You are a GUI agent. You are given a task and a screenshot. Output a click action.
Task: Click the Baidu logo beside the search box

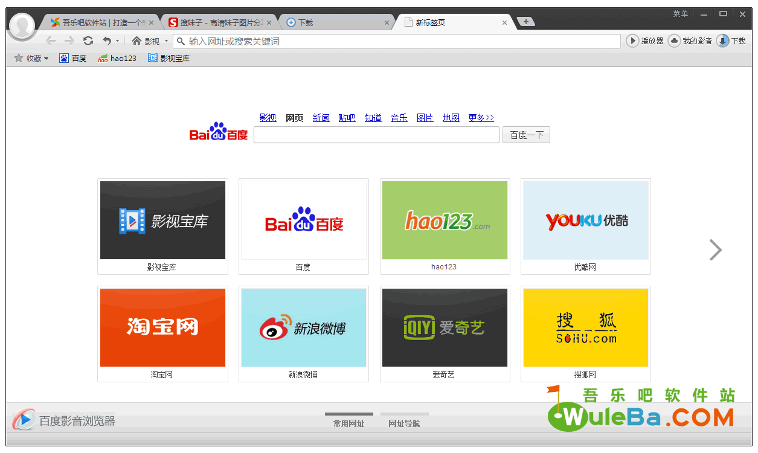[219, 132]
